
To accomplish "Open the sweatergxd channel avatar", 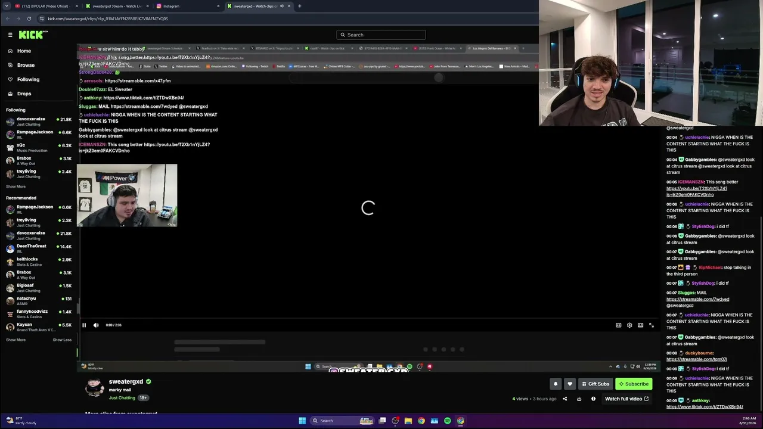I will tap(95, 388).
